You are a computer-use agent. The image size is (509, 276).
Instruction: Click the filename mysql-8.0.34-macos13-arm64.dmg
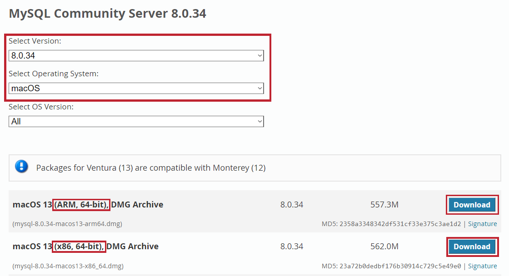(67, 224)
